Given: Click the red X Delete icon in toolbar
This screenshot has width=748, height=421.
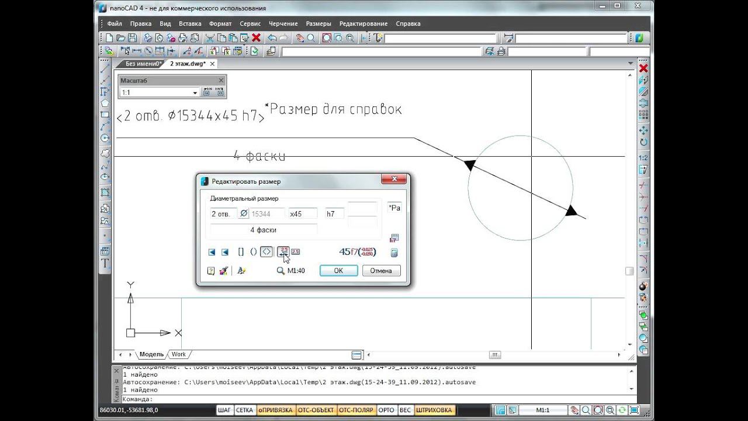Looking at the screenshot, I should 255,38.
